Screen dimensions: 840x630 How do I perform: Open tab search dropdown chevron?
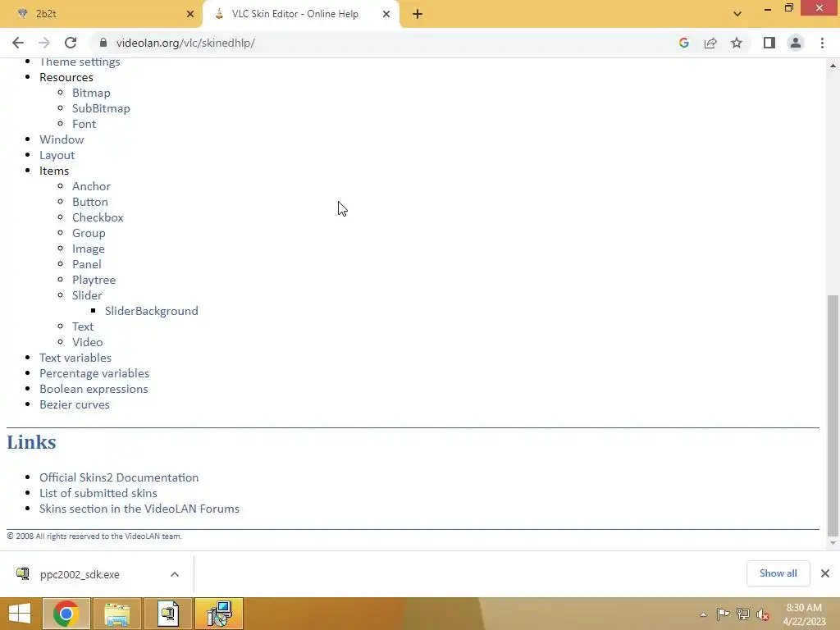(737, 14)
